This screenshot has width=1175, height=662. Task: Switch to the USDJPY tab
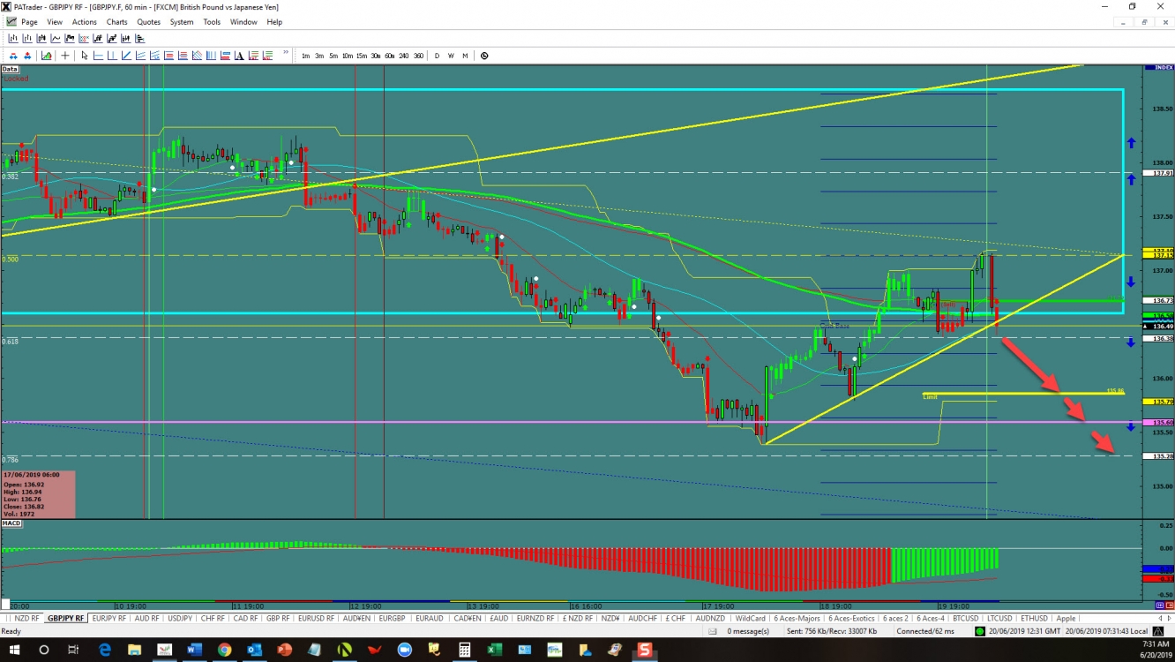tap(180, 619)
